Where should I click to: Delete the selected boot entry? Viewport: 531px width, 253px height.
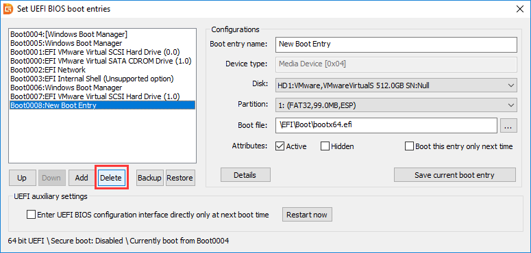[x=111, y=178]
